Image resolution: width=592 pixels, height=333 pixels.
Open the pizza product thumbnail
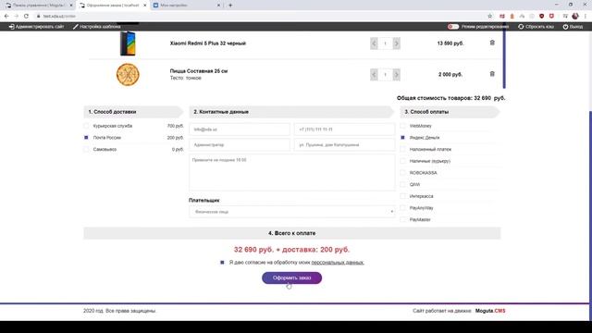click(128, 75)
